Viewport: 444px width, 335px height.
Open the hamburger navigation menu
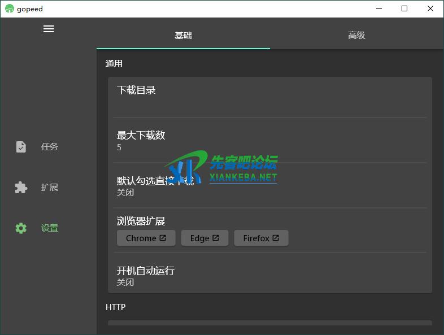coord(49,29)
